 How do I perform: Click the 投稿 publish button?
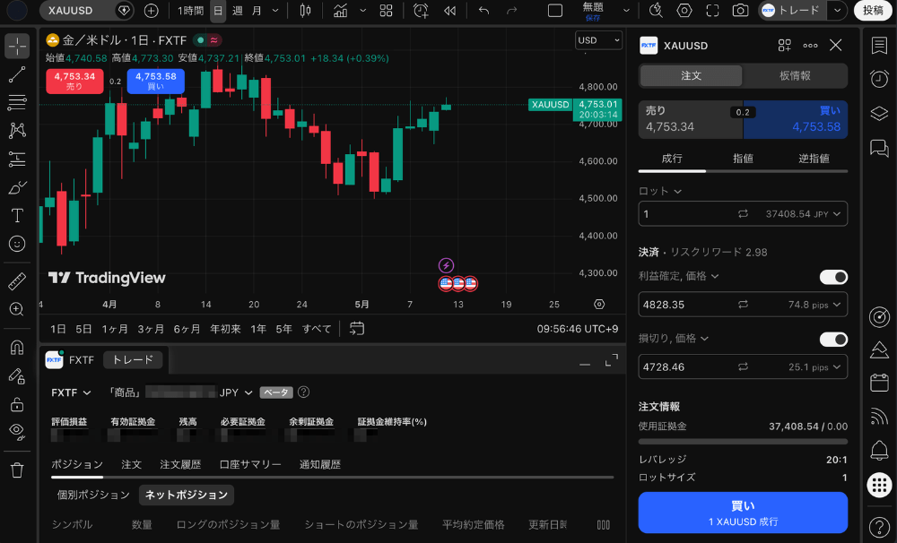(873, 10)
